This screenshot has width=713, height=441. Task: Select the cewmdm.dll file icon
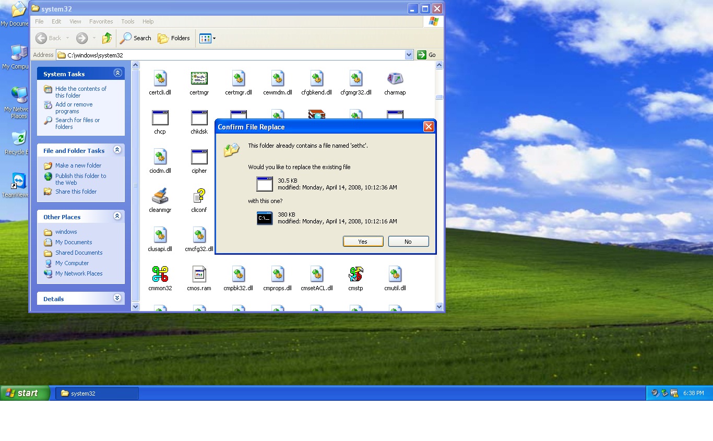(x=277, y=79)
